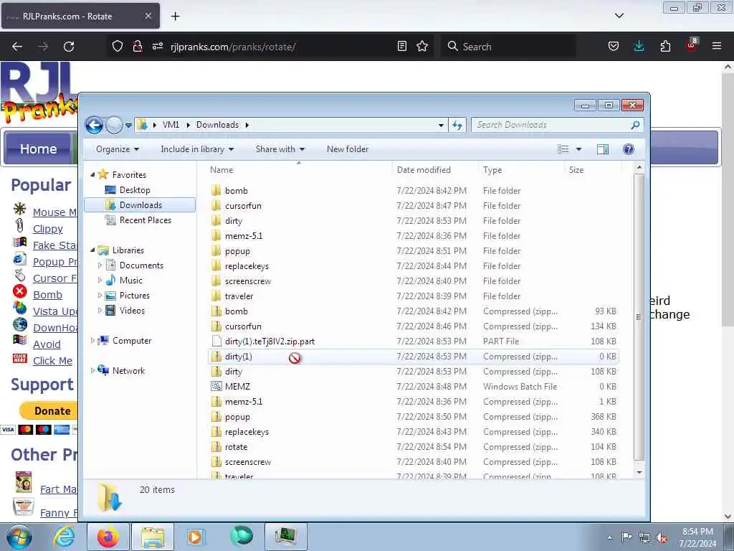Image resolution: width=734 pixels, height=551 pixels.
Task: Expand the Videos library
Action: [x=100, y=310]
